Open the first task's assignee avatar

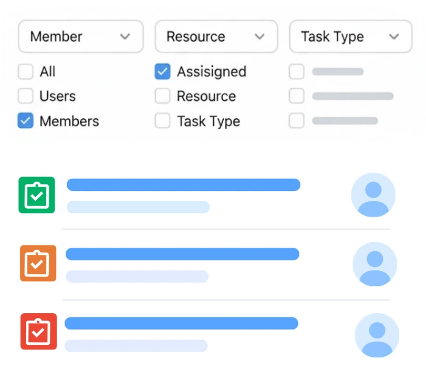[373, 195]
